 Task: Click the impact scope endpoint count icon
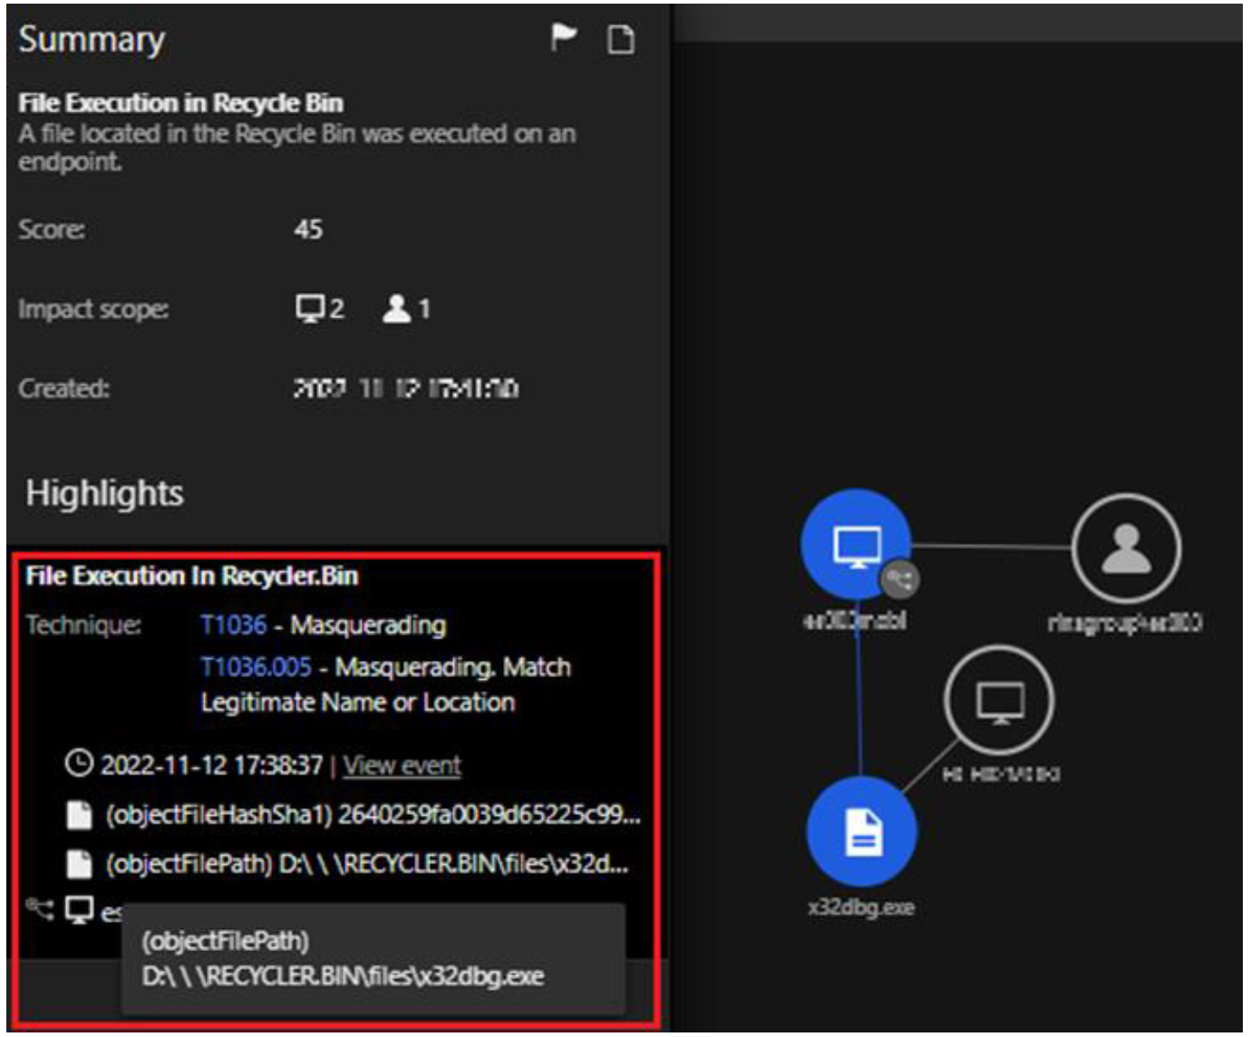[310, 309]
